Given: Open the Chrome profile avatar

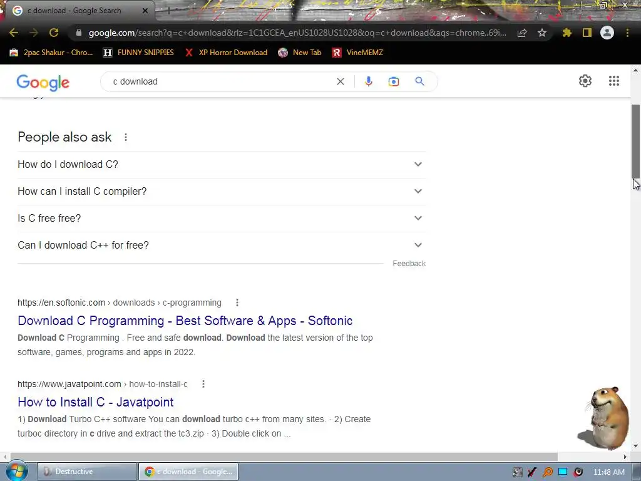Looking at the screenshot, I should [607, 33].
